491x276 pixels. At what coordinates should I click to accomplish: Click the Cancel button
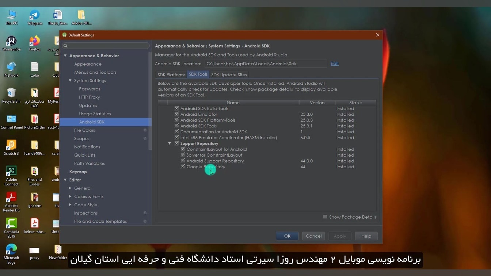(x=313, y=236)
